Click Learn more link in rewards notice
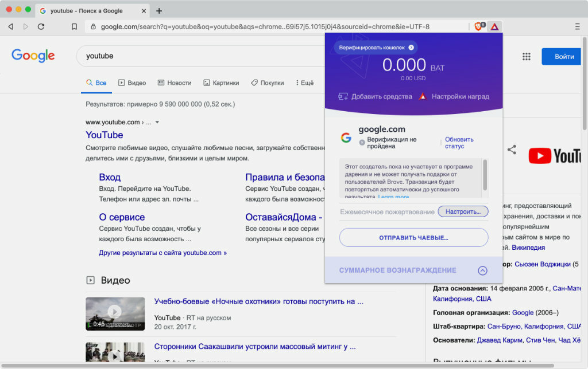588x369 pixels. 393,197
